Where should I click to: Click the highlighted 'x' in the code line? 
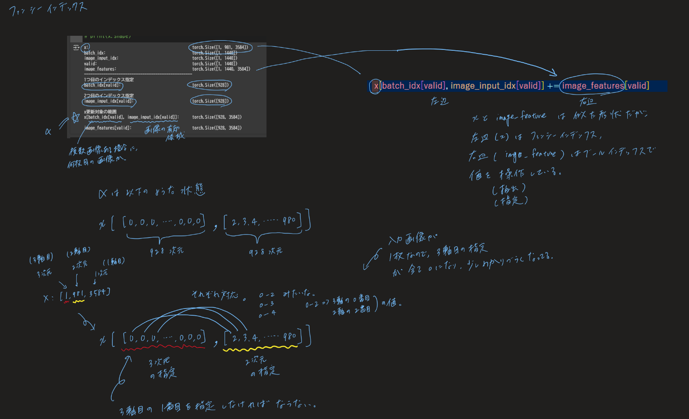click(376, 86)
